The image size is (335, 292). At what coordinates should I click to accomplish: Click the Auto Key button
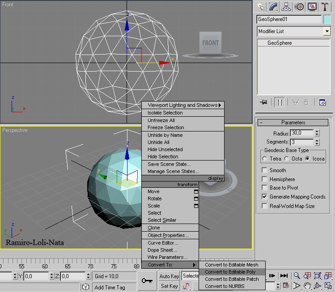coord(169,276)
